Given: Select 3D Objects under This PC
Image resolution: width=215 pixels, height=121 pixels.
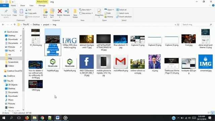Looking at the screenshot, I should click(13, 85).
